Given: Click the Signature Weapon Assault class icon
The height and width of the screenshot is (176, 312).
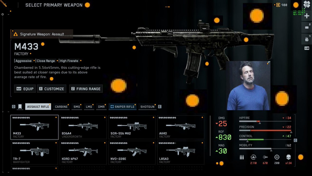Looking at the screenshot, I should tap(16, 34).
